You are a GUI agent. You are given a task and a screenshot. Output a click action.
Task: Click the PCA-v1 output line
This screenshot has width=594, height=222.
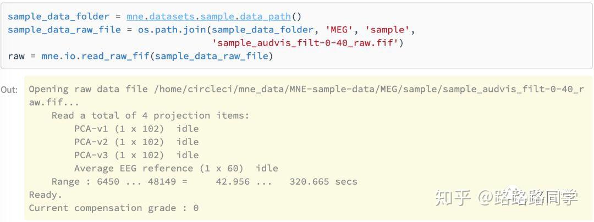click(x=136, y=129)
